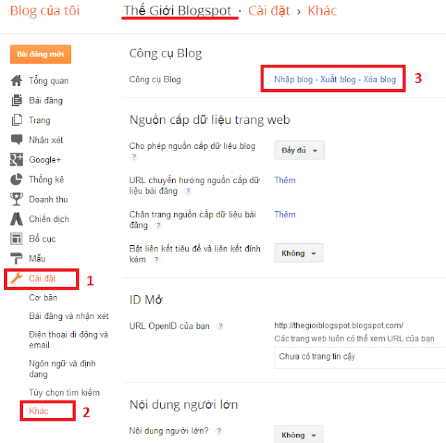Click the Bài đăng mới button
446x443 pixels.
coord(40,54)
